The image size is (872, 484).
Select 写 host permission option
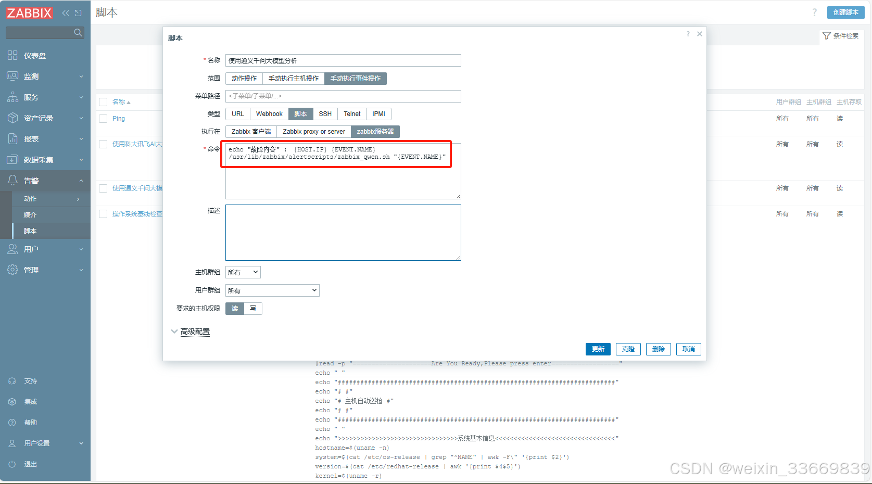tap(253, 309)
